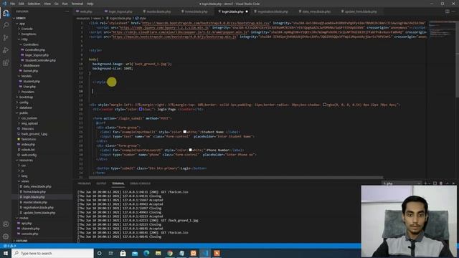Click the split editor icon
459x258 pixels.
coord(448,11)
